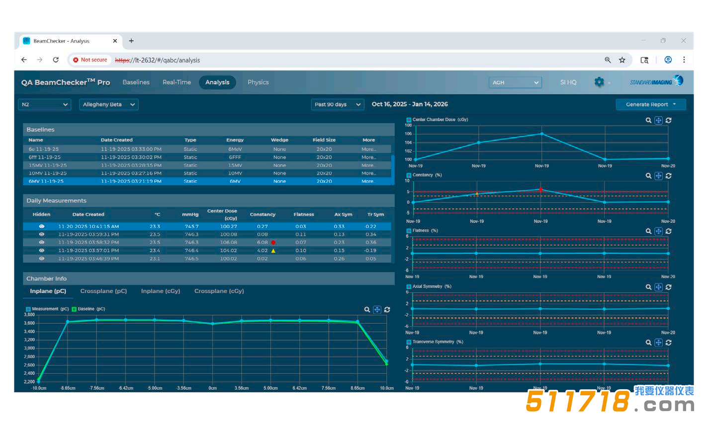Image resolution: width=708 pixels, height=424 pixels.
Task: Click More for the 6fff 11-19-25 baseline
Action: 368,157
